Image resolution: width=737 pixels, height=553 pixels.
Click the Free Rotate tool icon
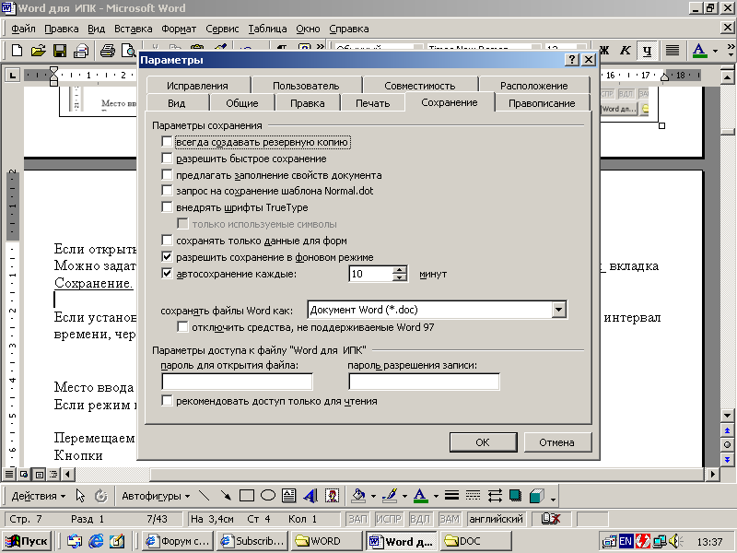(101, 496)
